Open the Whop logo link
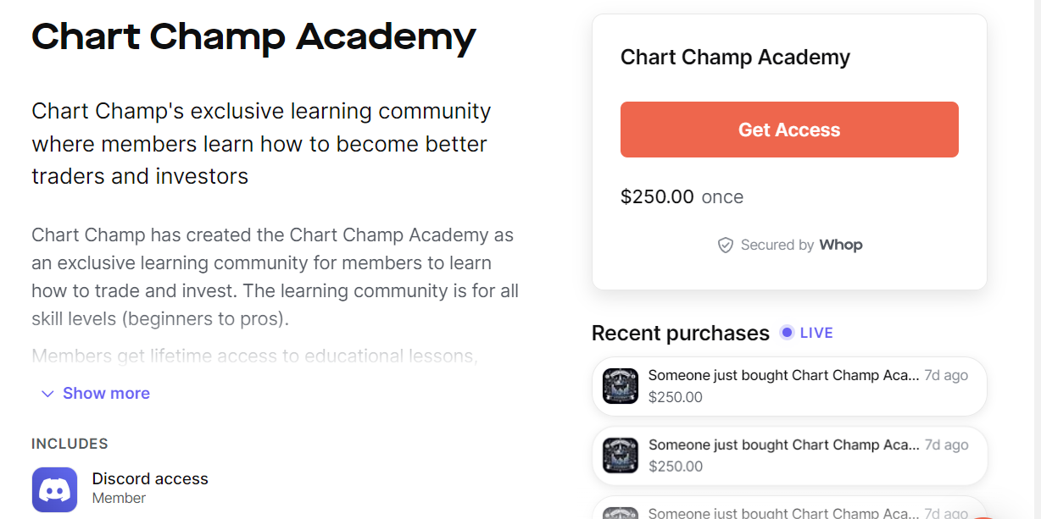This screenshot has height=519, width=1041. click(841, 245)
